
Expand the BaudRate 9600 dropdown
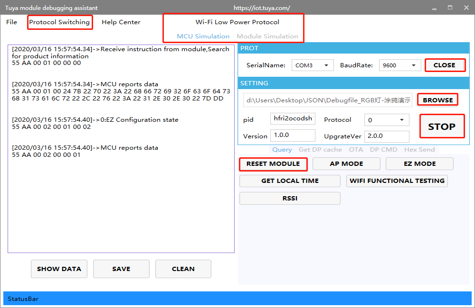click(400, 65)
